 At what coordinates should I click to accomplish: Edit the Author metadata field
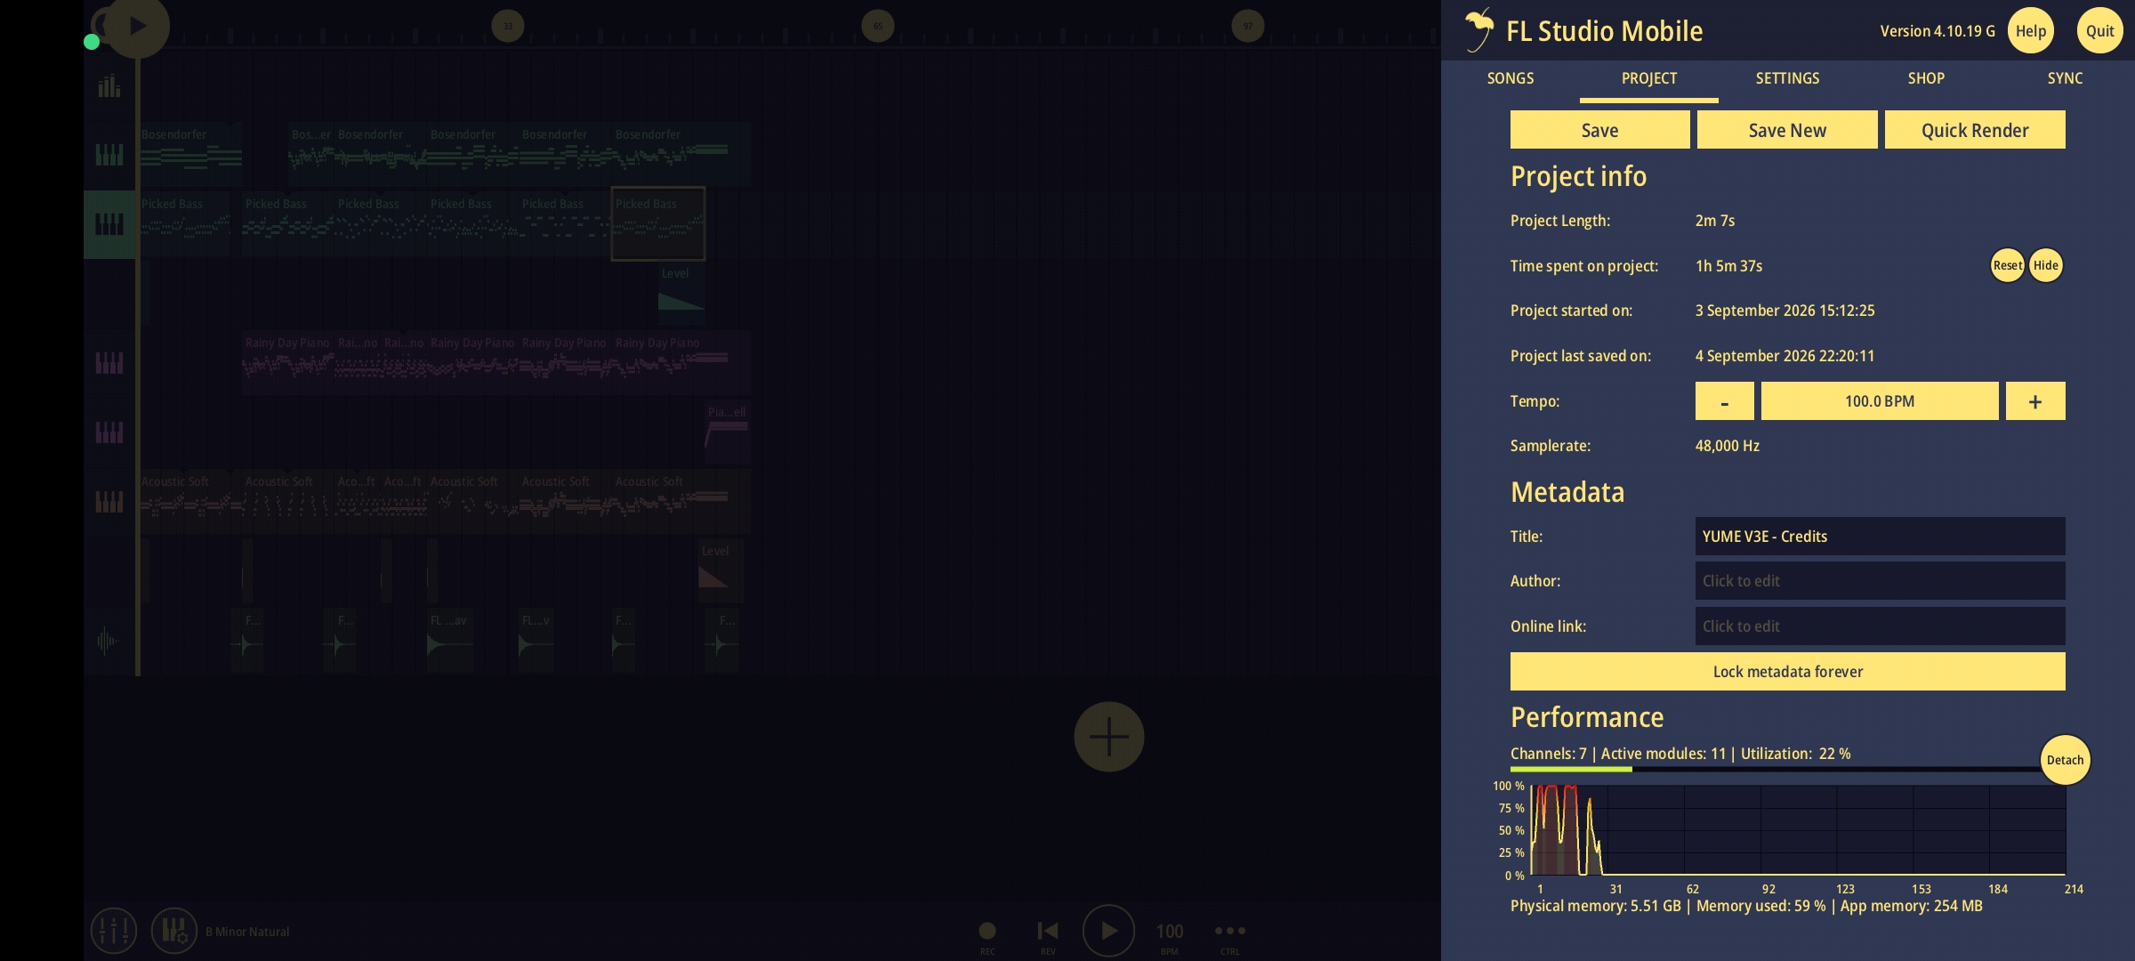click(x=1880, y=581)
